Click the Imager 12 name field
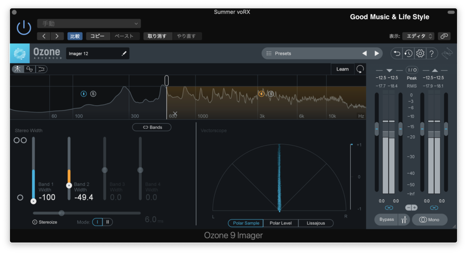 click(98, 54)
